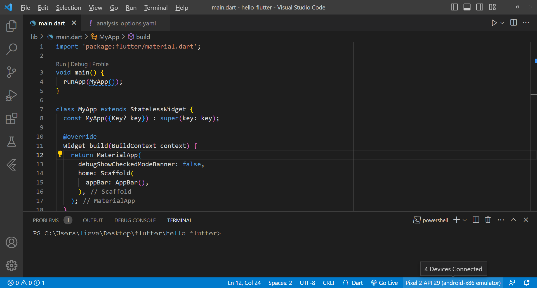This screenshot has width=537, height=288.
Task: Click the feedback icon in status bar
Action: pyautogui.click(x=512, y=283)
